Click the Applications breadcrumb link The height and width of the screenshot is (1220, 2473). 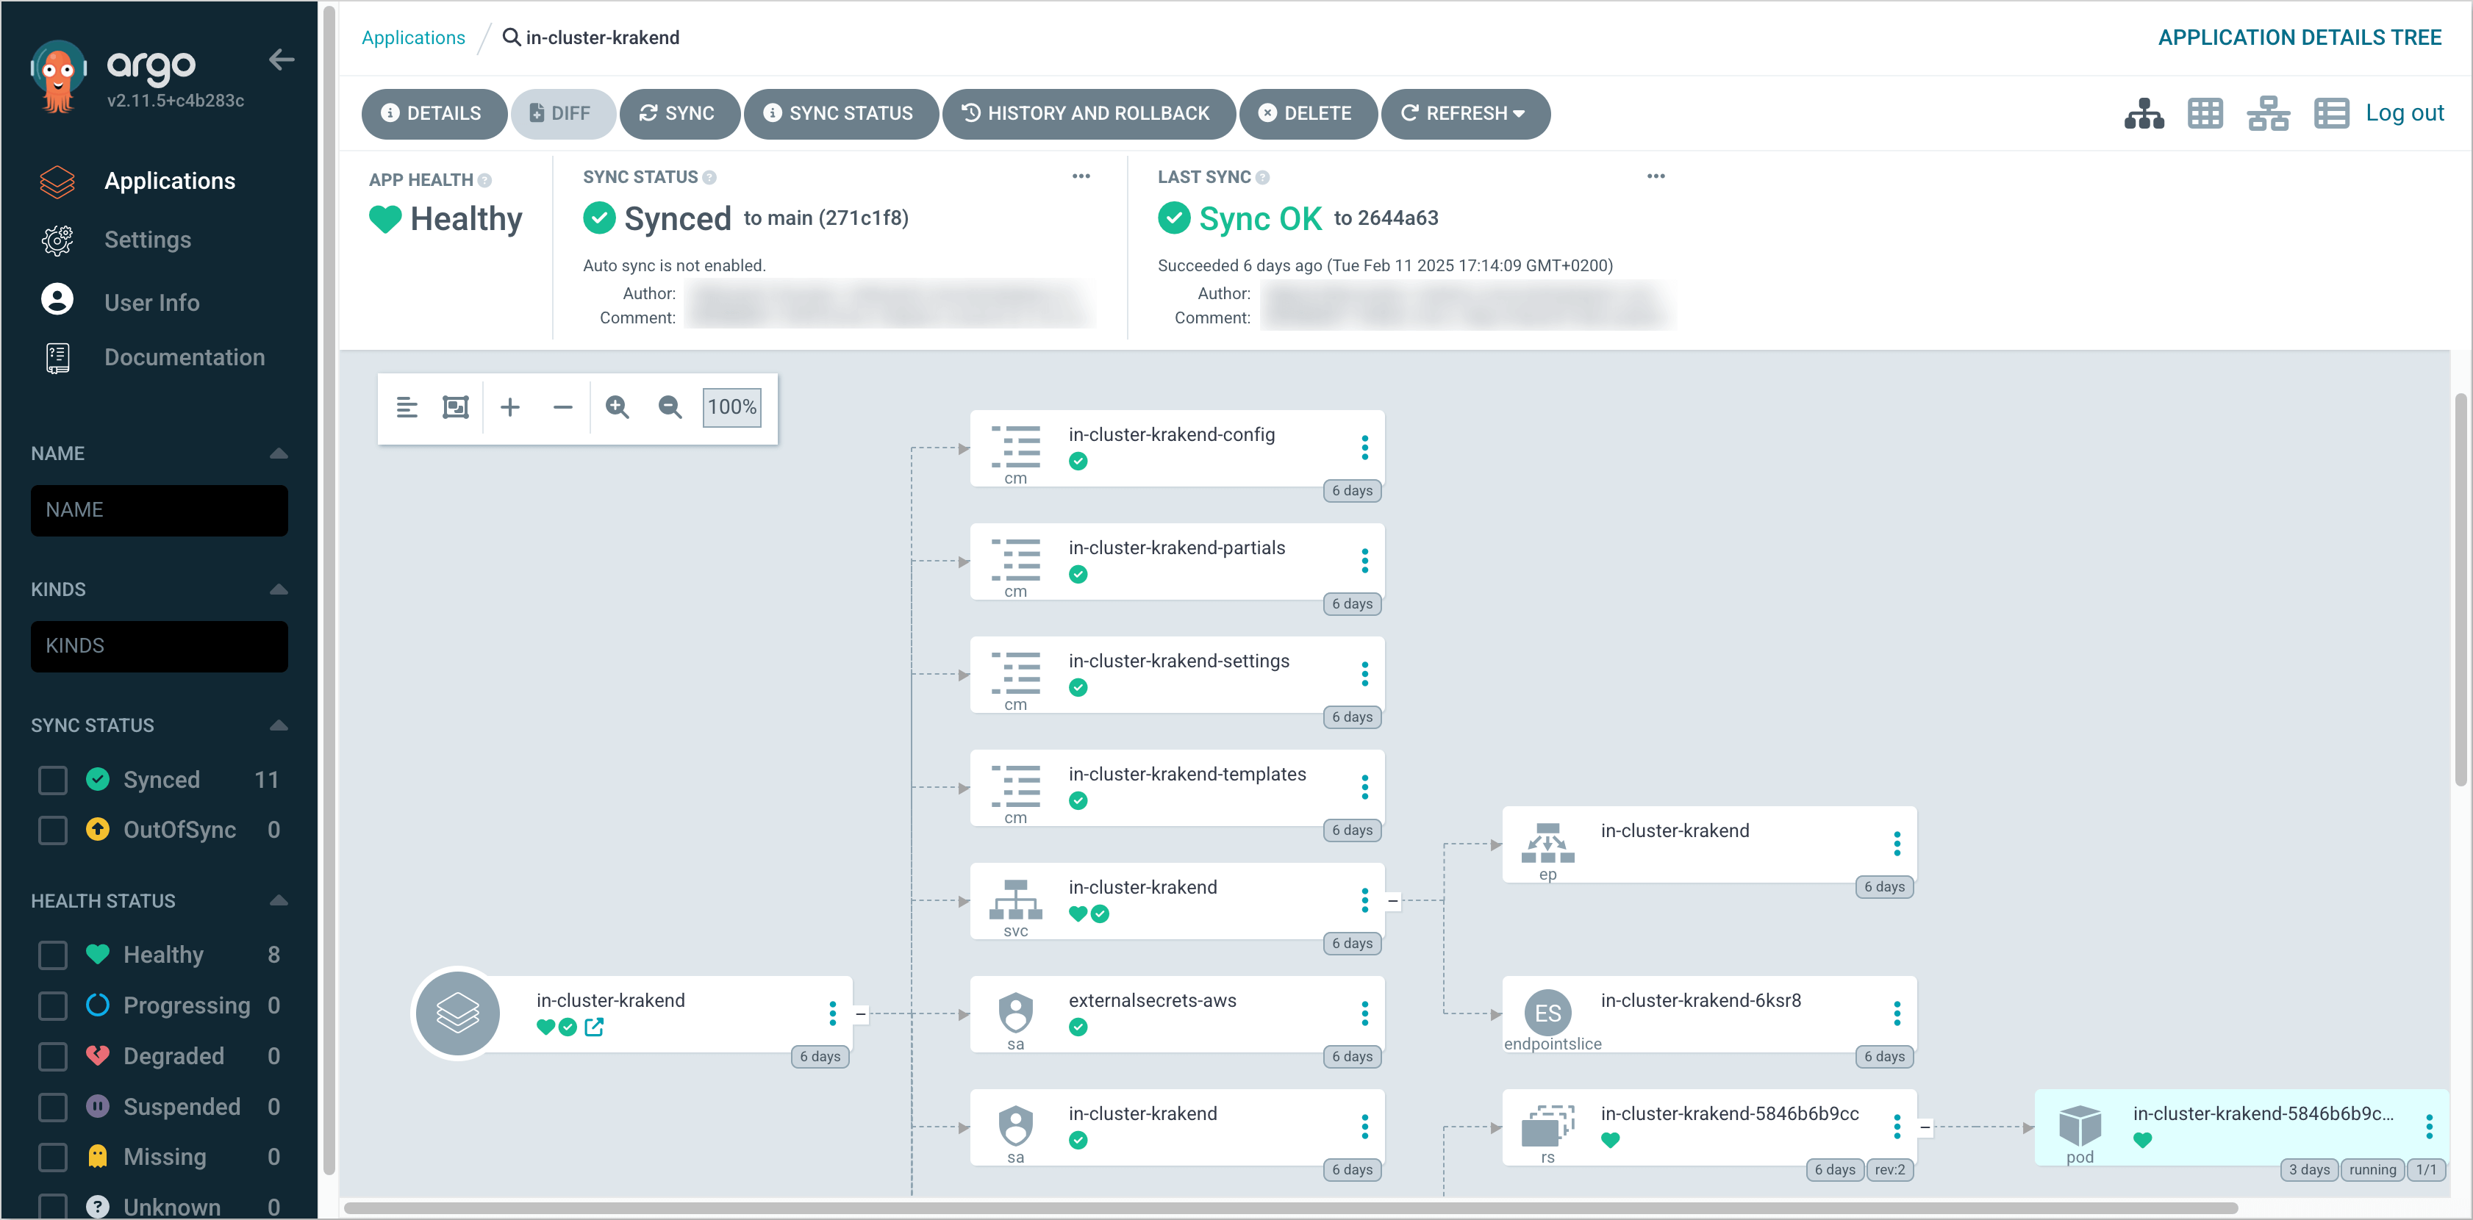click(413, 37)
